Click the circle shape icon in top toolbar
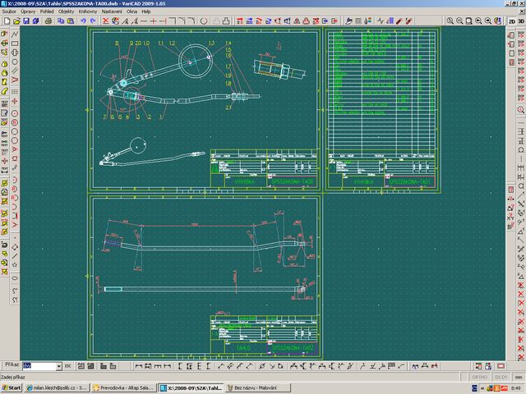This screenshot has height=394, width=526. point(204,21)
